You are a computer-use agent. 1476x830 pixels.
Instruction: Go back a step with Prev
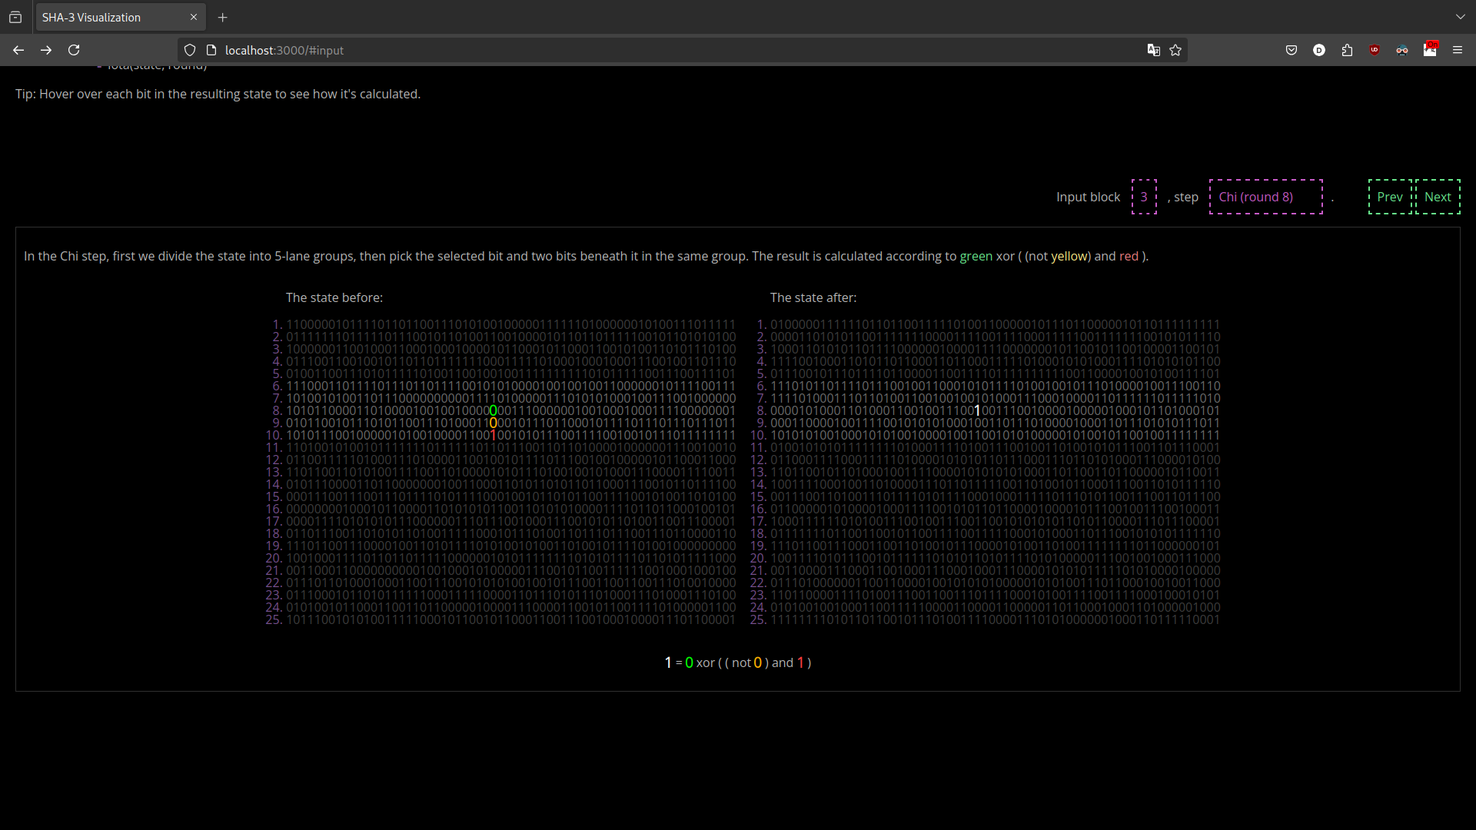click(x=1391, y=197)
